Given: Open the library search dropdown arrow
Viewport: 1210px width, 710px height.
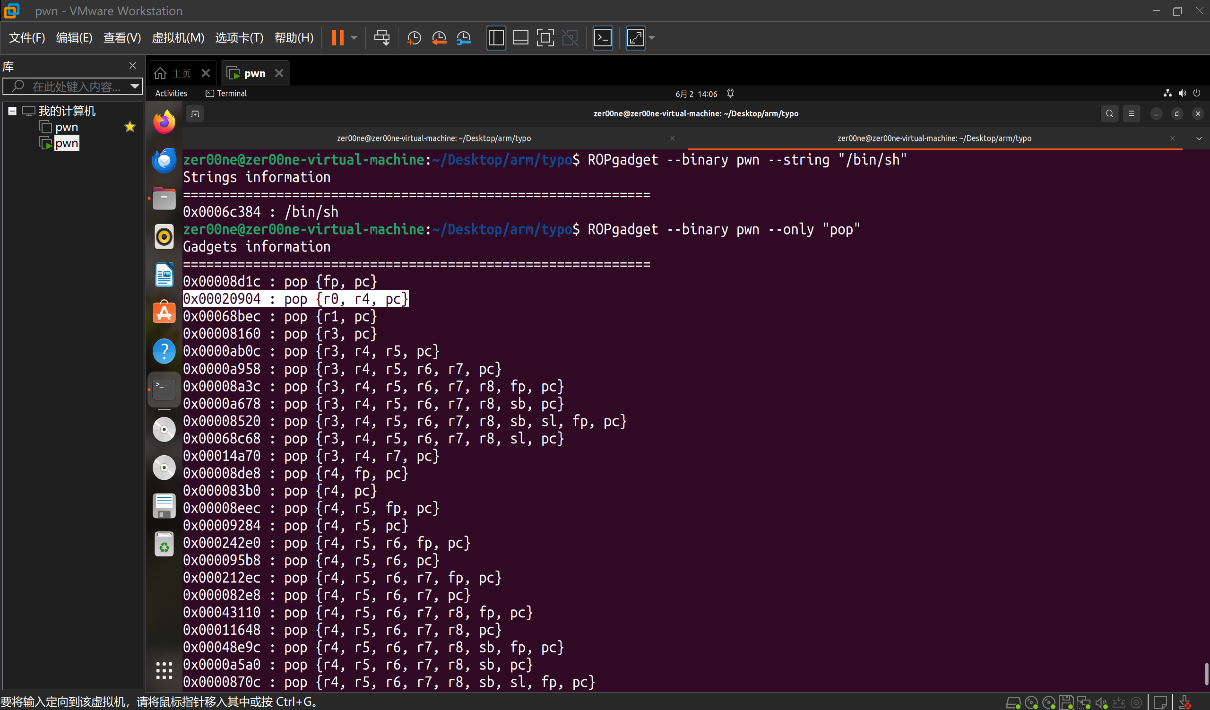Looking at the screenshot, I should (135, 87).
